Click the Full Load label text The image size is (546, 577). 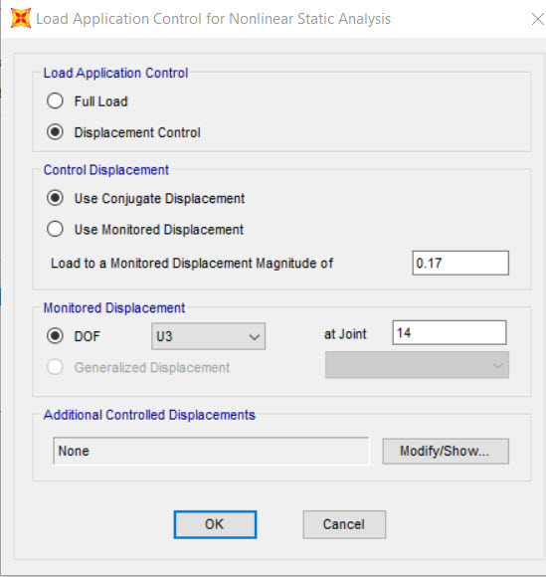point(100,101)
